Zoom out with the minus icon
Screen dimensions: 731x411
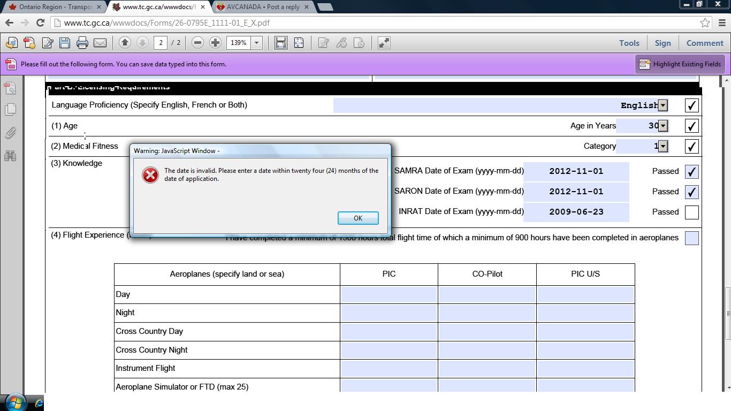click(x=197, y=43)
